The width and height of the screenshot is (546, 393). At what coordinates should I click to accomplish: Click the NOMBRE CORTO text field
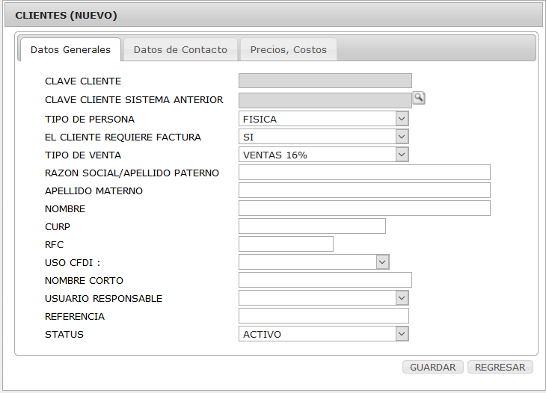(325, 280)
